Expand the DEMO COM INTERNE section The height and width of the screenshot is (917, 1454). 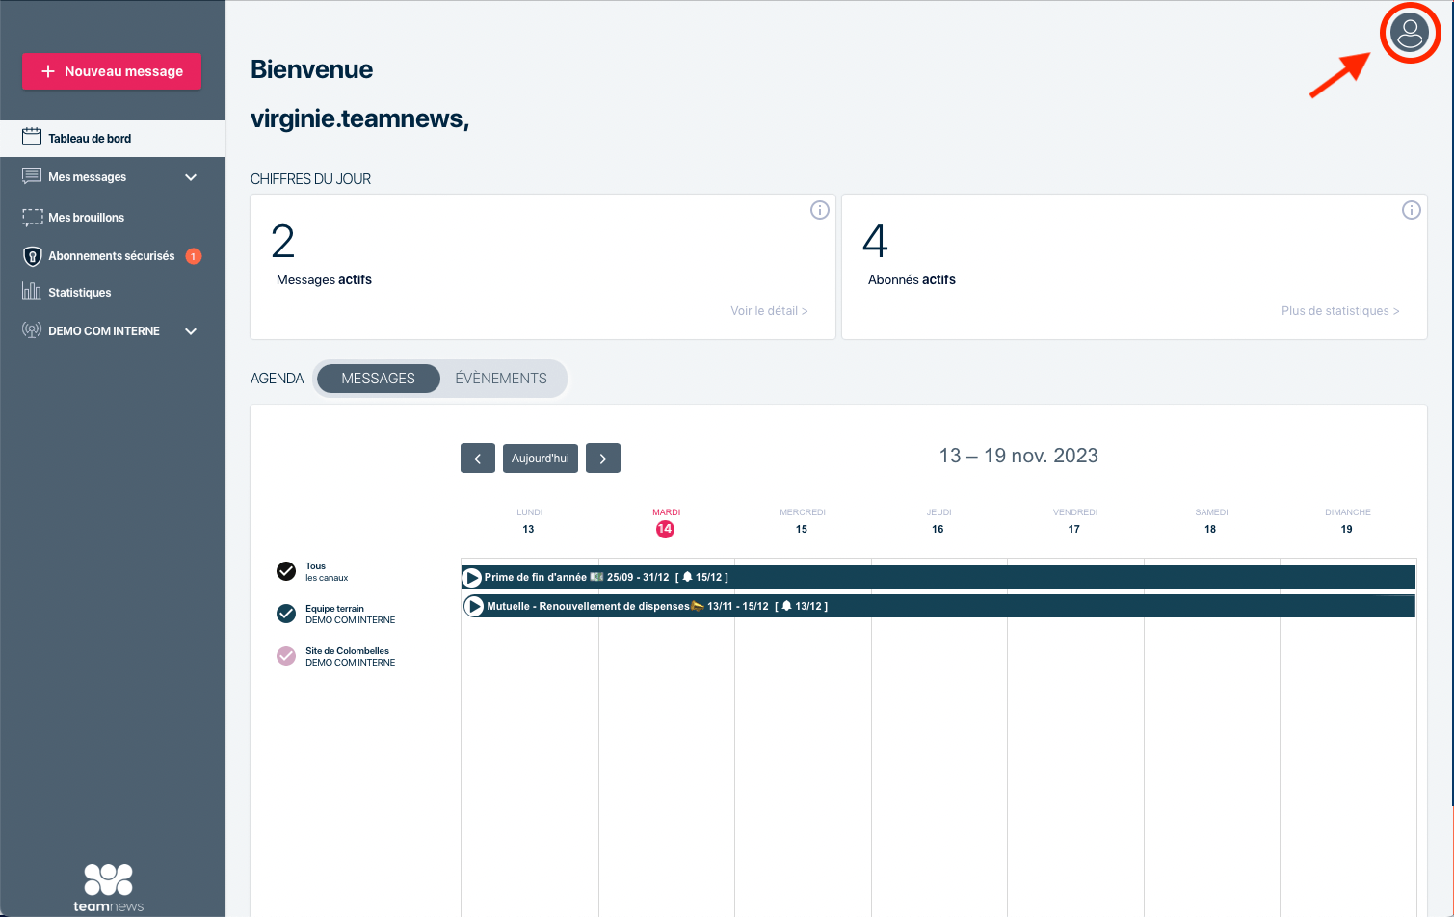point(191,331)
